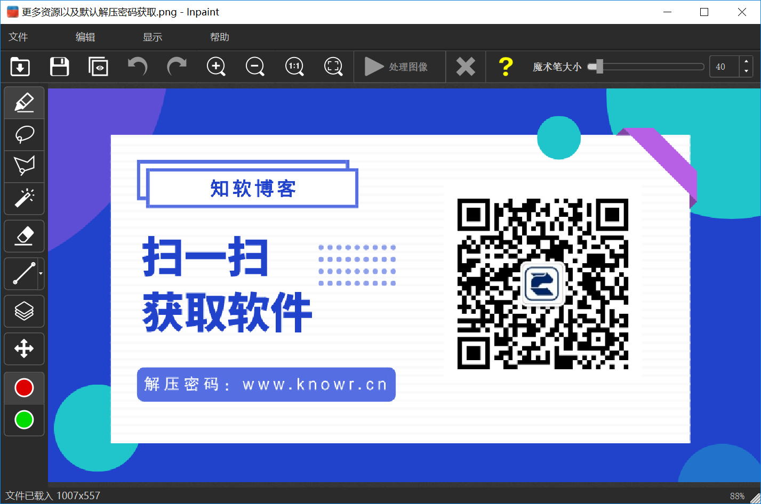Fit image to window with zoom icon
Screen dimensions: 761x504
[x=333, y=67]
